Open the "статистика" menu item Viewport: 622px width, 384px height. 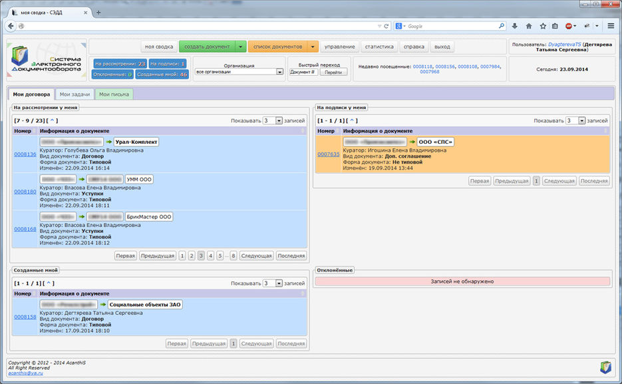click(379, 47)
